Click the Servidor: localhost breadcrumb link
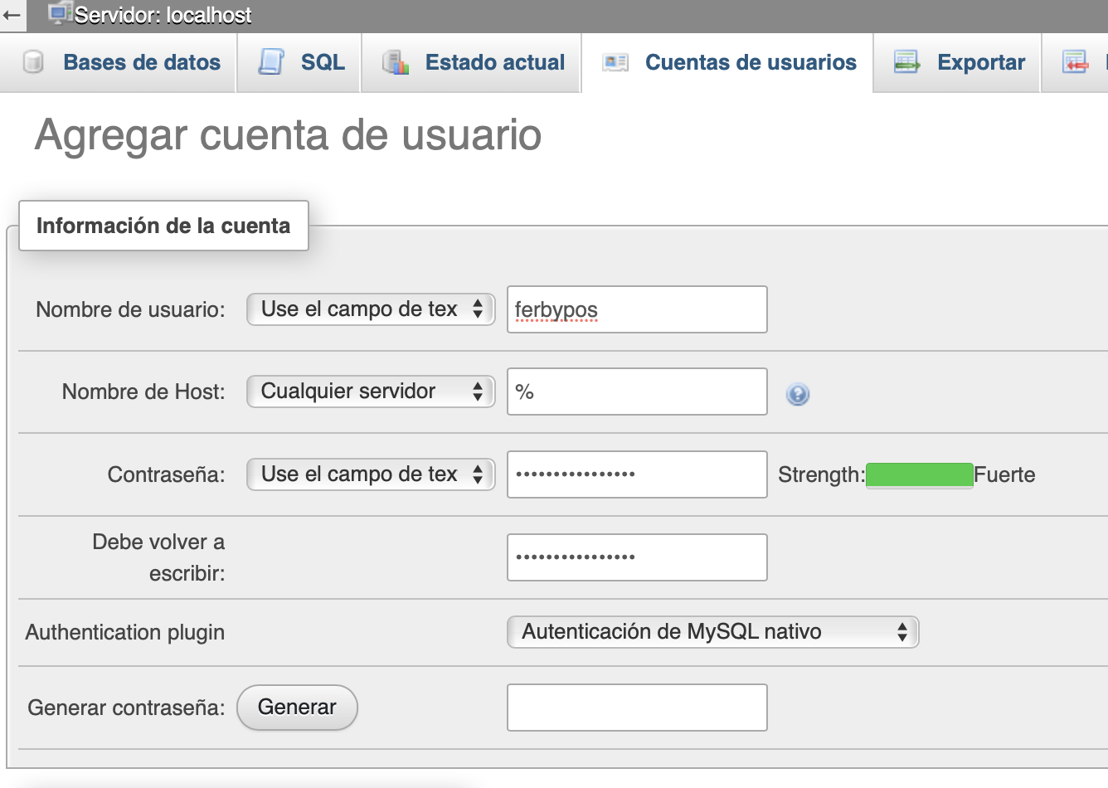The height and width of the screenshot is (788, 1108). tap(163, 15)
